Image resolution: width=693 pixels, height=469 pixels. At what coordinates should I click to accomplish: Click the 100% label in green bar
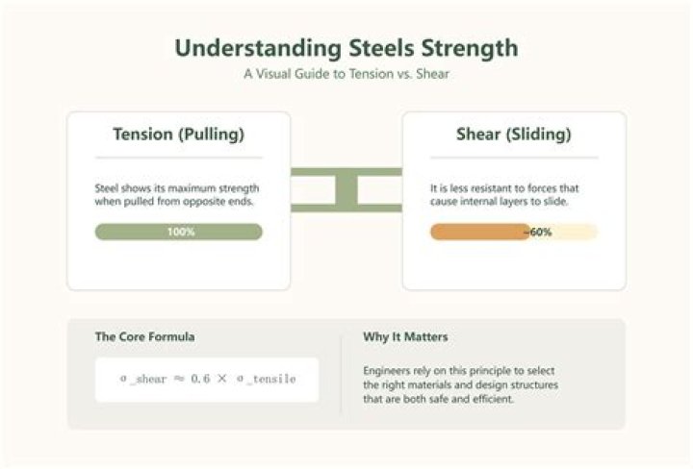point(181,232)
